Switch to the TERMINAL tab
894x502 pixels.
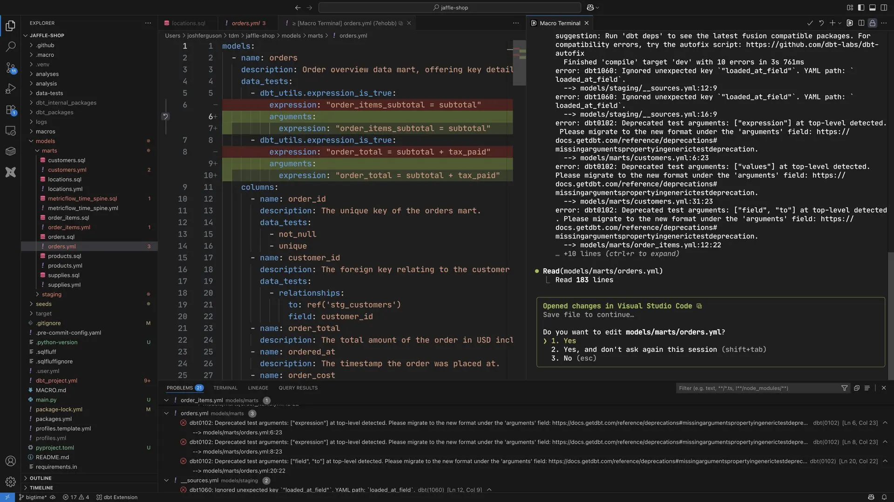[225, 388]
